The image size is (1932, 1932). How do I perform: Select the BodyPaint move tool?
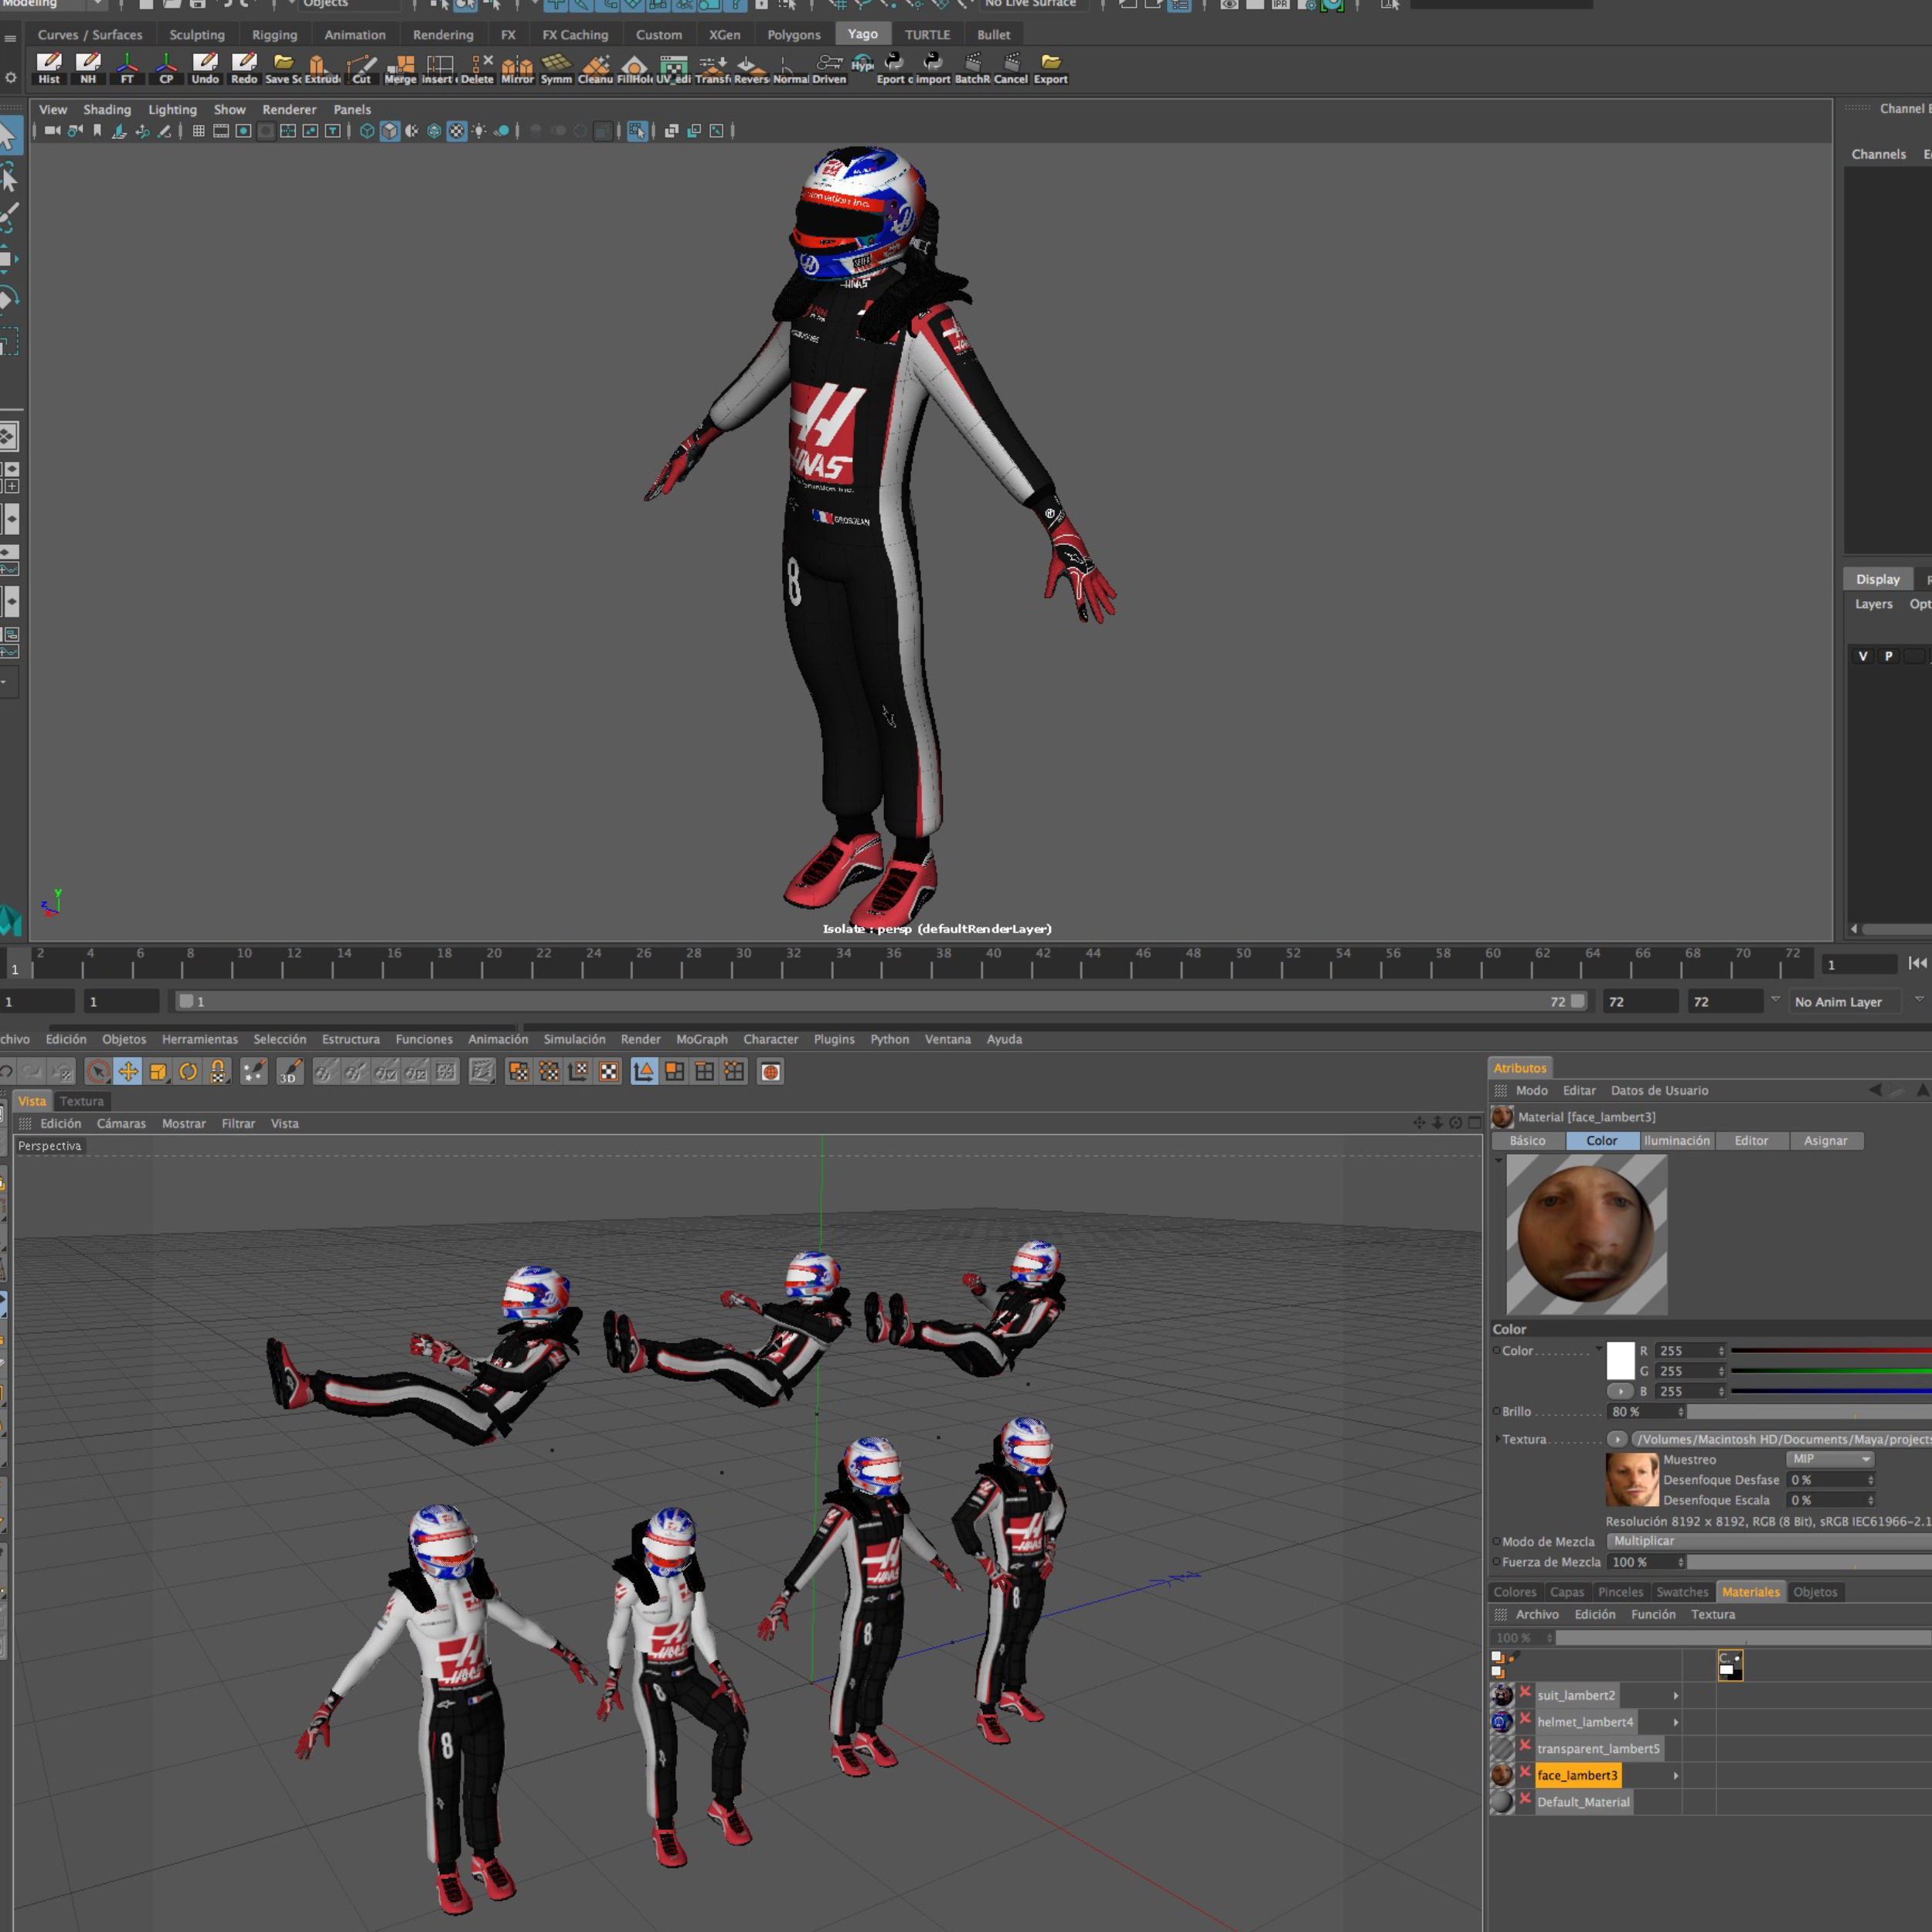(x=128, y=1072)
